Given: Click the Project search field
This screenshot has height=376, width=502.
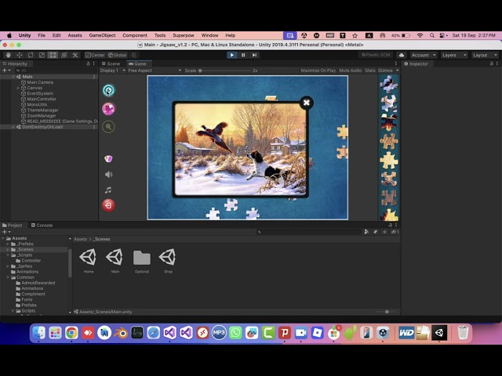Looking at the screenshot, I should 309,232.
